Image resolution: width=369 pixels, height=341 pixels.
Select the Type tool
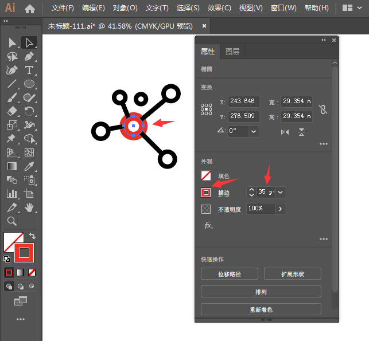coord(29,70)
